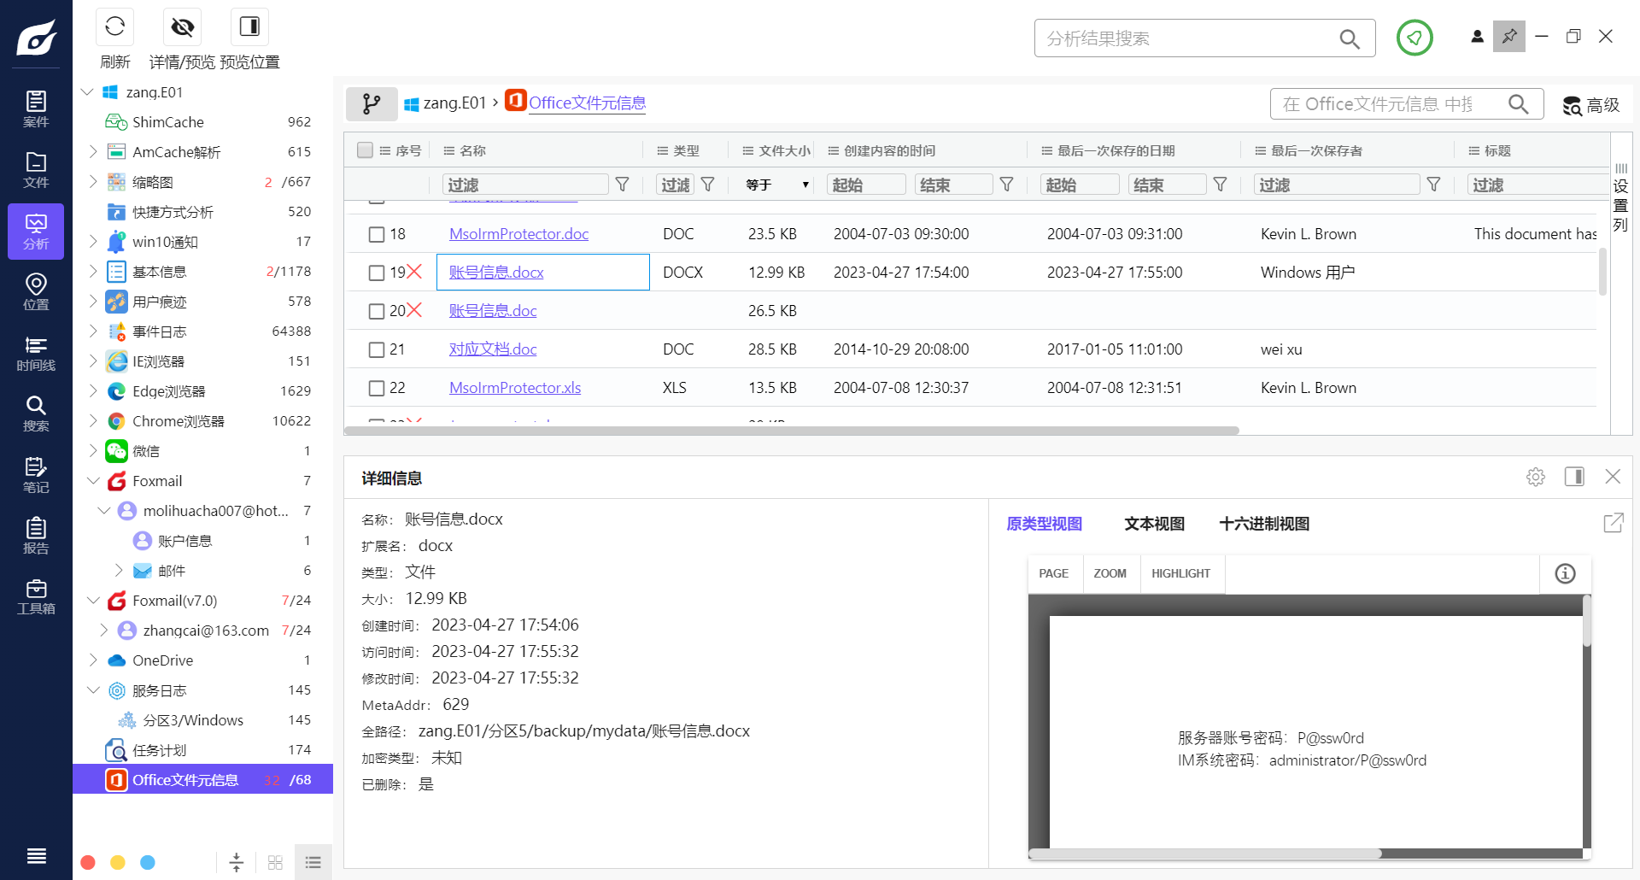Image resolution: width=1640 pixels, height=880 pixels.
Task: Tick the select-all header checkbox
Action: click(x=365, y=150)
